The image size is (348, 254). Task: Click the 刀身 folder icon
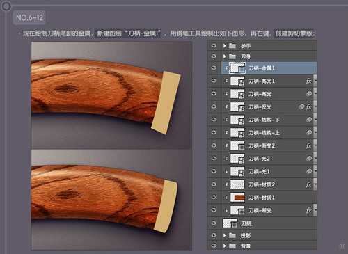pyautogui.click(x=232, y=56)
